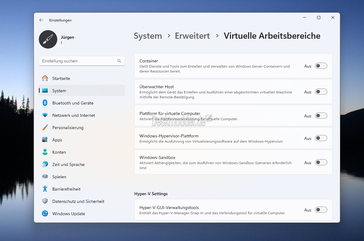Click the Windows-Sandbox title text
The image size is (364, 241).
pyautogui.click(x=157, y=157)
